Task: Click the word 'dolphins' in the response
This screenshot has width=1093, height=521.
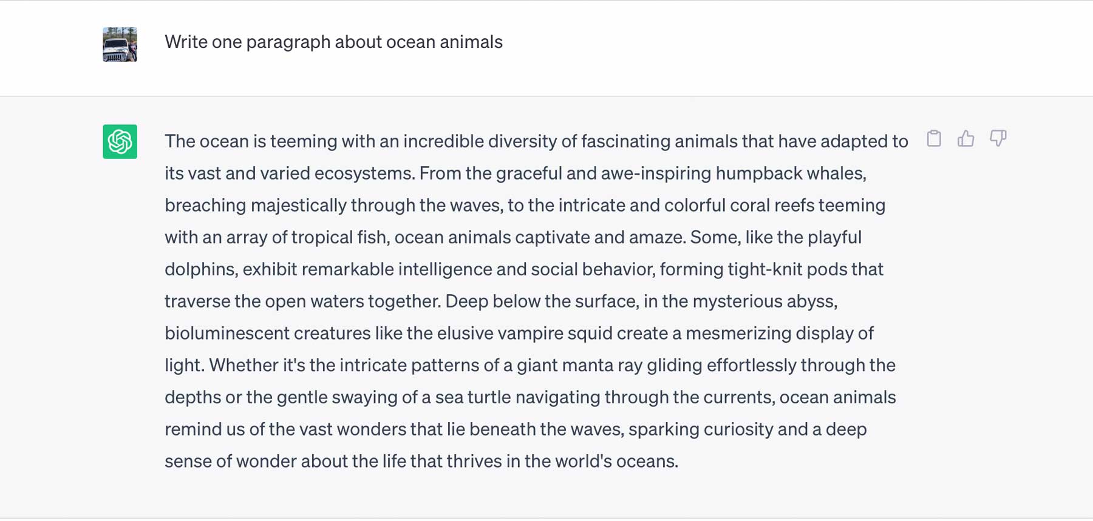Action: [200, 269]
